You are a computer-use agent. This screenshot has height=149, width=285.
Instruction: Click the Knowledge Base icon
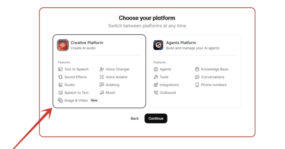197,69
